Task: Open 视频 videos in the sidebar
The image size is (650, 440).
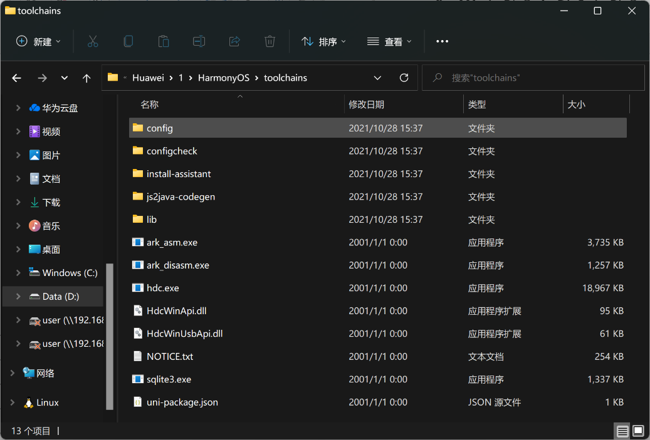Action: coord(45,131)
